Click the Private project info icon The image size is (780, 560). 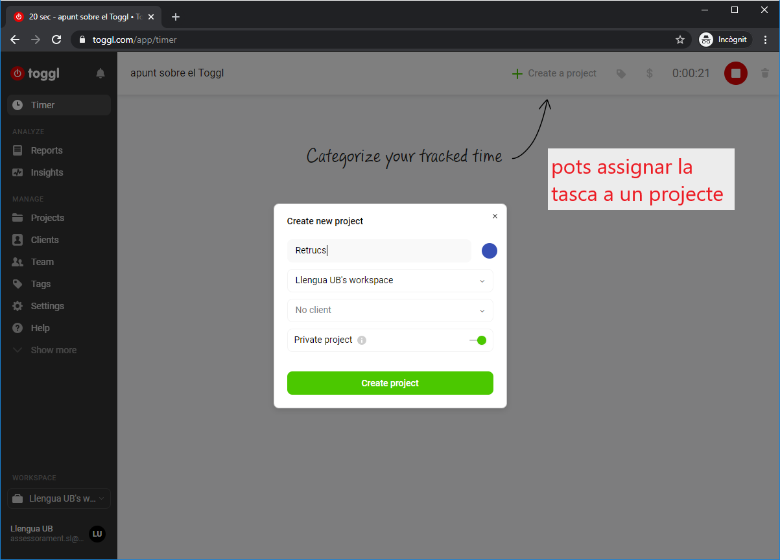tap(362, 340)
